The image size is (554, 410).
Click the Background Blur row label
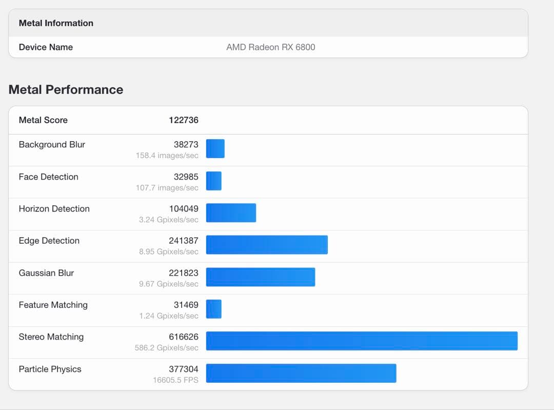(52, 145)
